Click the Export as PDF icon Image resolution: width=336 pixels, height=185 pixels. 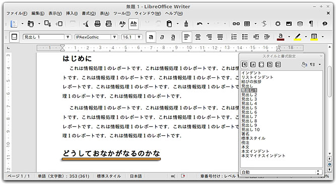[x=59, y=24]
